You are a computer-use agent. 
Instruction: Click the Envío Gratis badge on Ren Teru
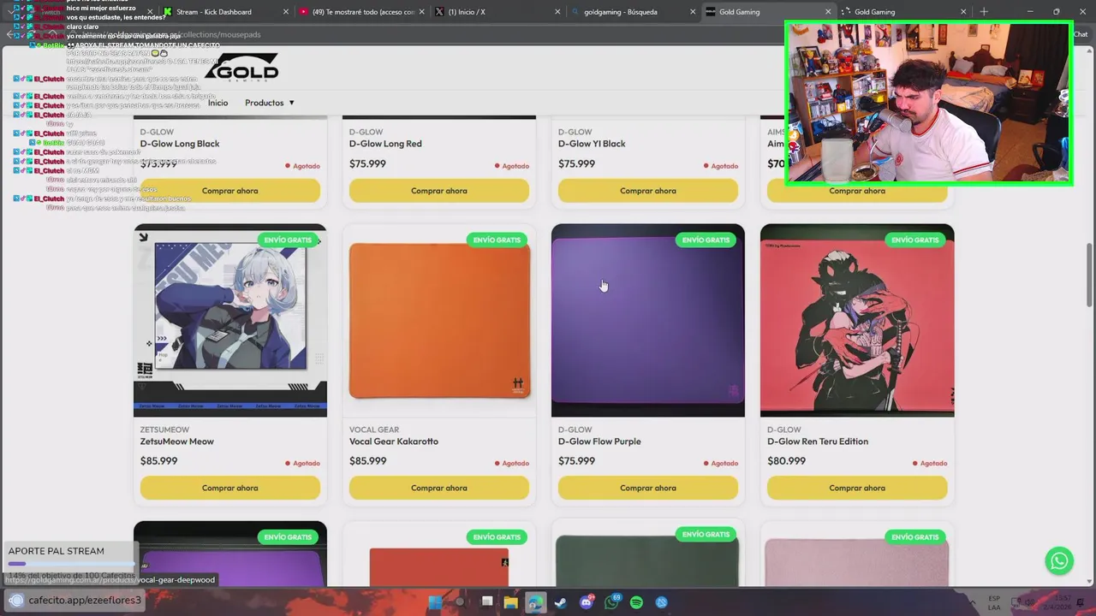pyautogui.click(x=914, y=240)
